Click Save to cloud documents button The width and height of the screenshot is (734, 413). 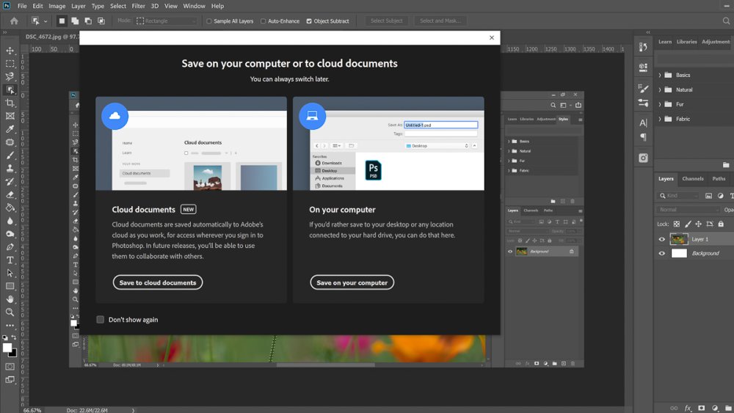click(x=158, y=282)
